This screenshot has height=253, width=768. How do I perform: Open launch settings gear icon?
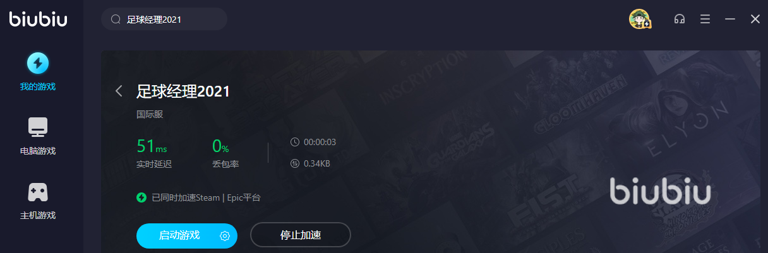224,236
